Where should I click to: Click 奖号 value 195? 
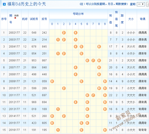[44, 130]
